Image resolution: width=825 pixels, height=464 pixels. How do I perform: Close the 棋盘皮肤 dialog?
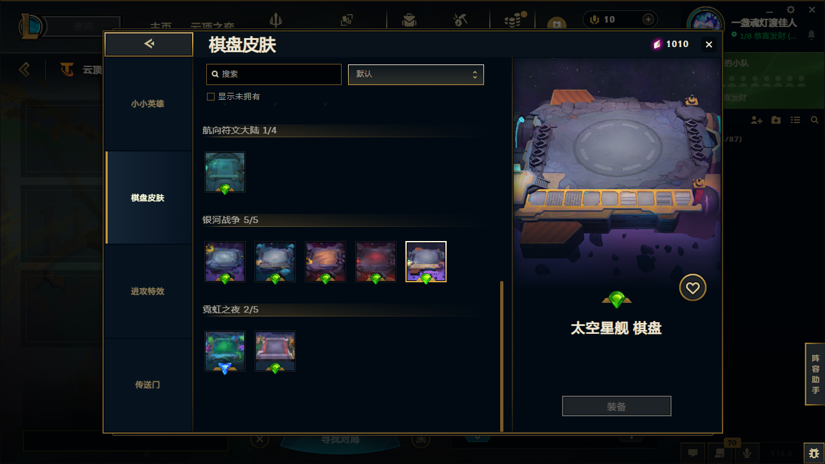[x=709, y=44]
